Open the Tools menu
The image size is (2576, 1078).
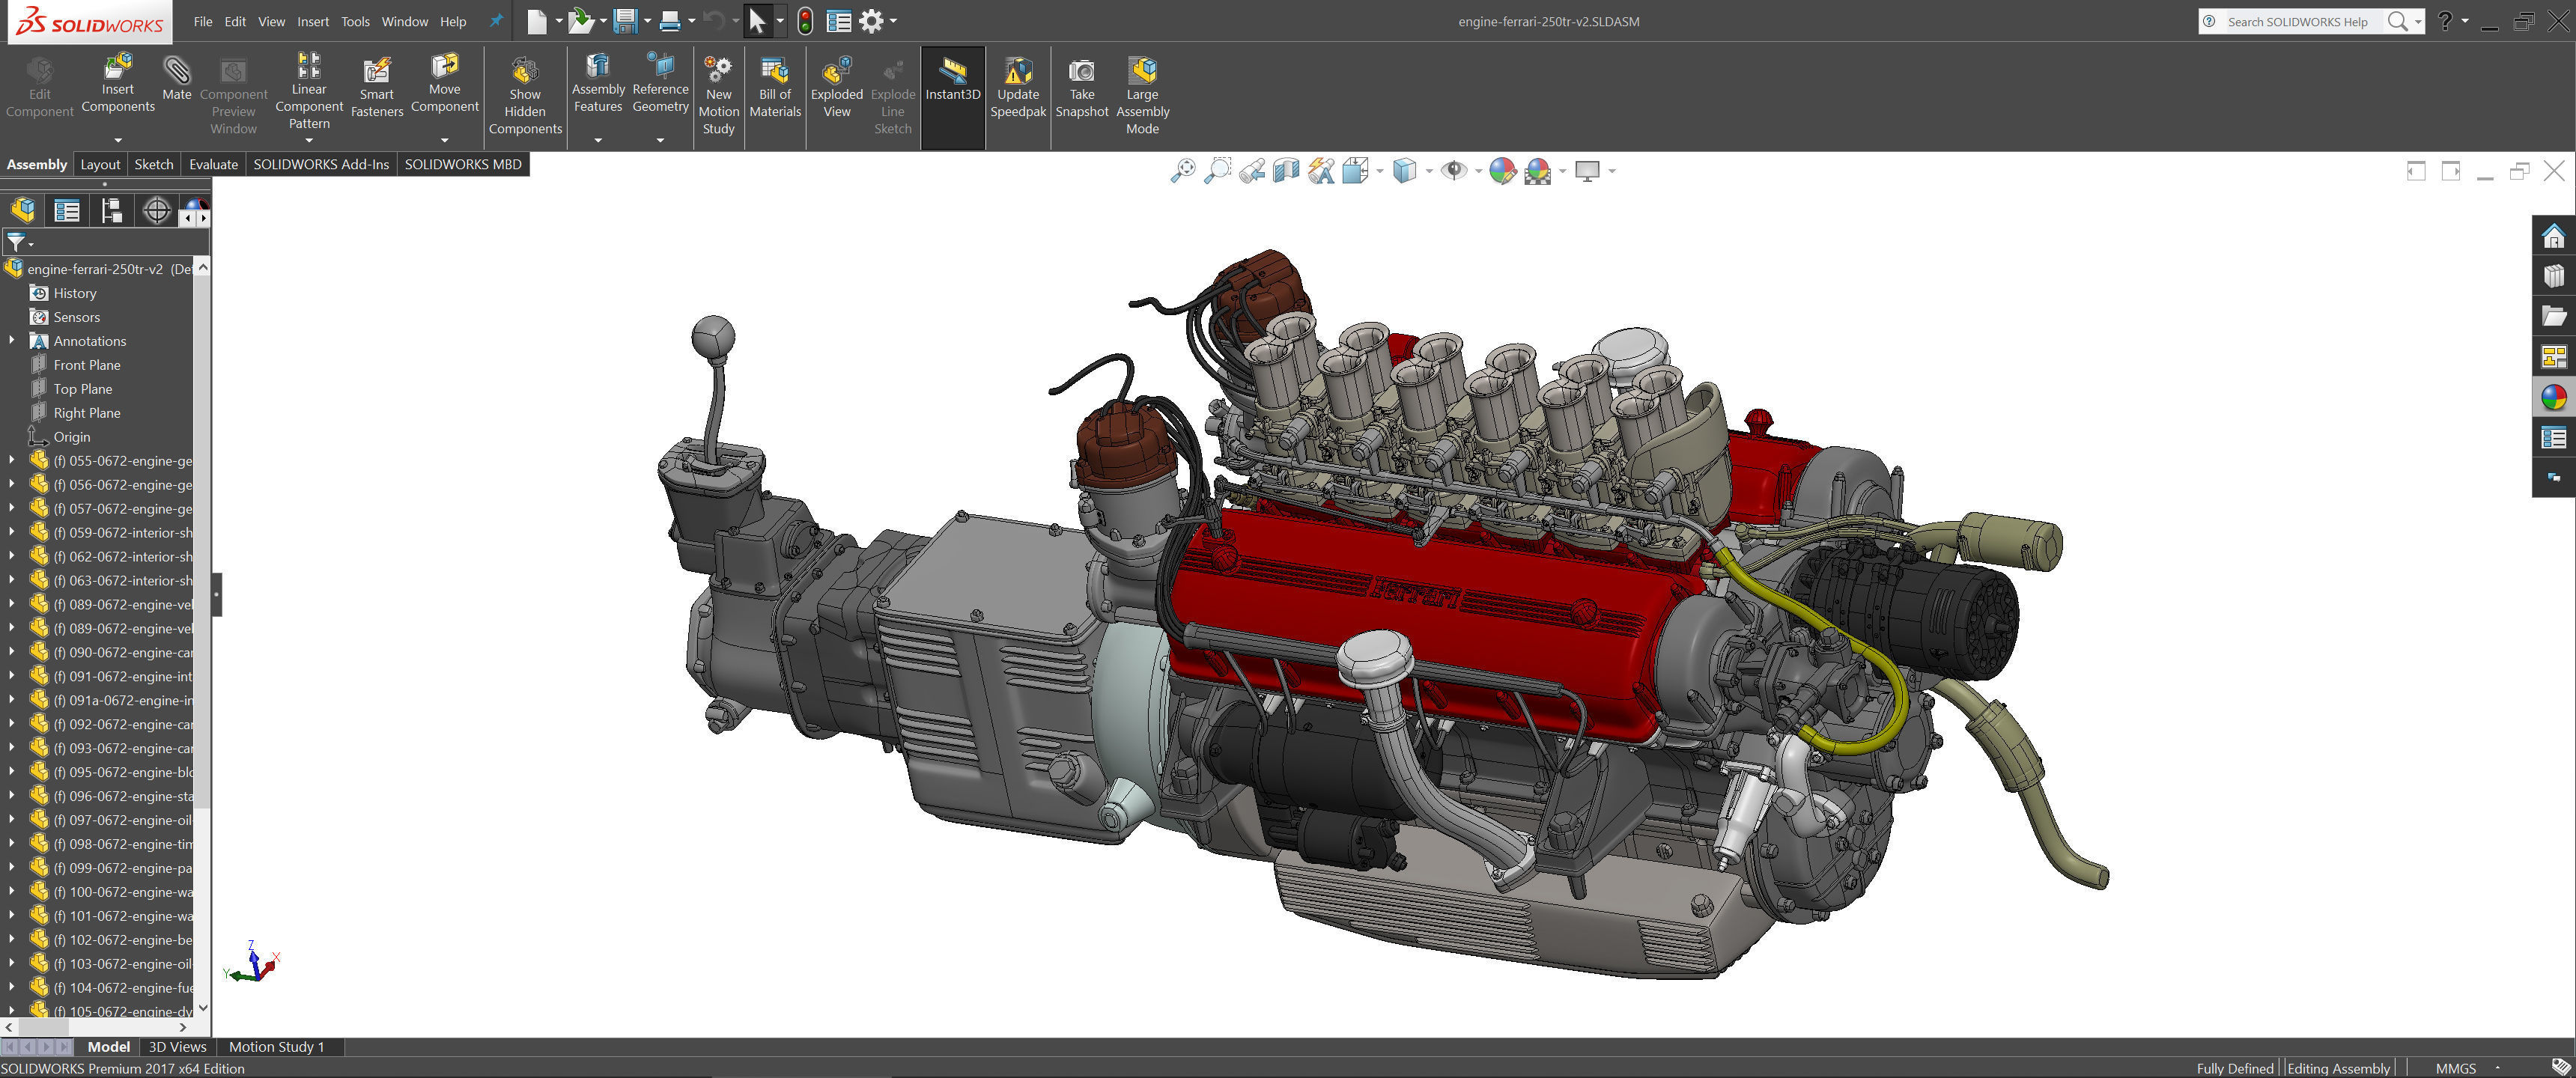355,21
